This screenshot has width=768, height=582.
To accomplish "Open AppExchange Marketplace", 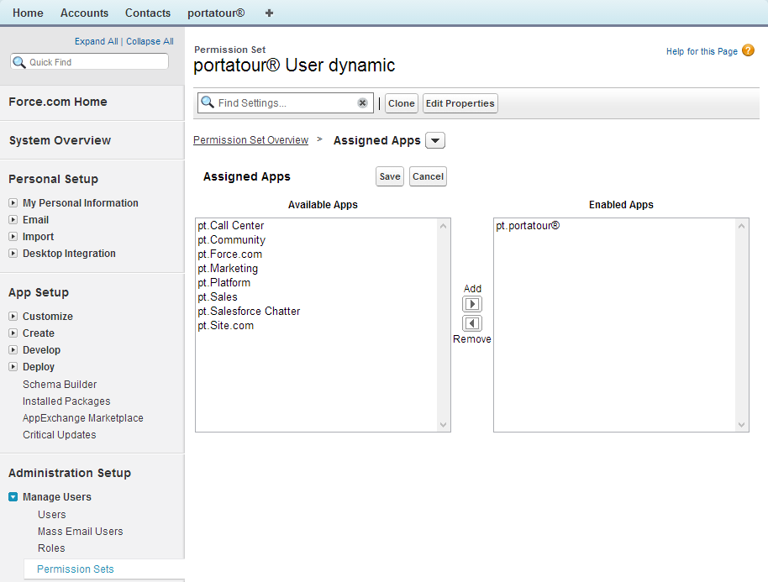I will pyautogui.click(x=83, y=418).
